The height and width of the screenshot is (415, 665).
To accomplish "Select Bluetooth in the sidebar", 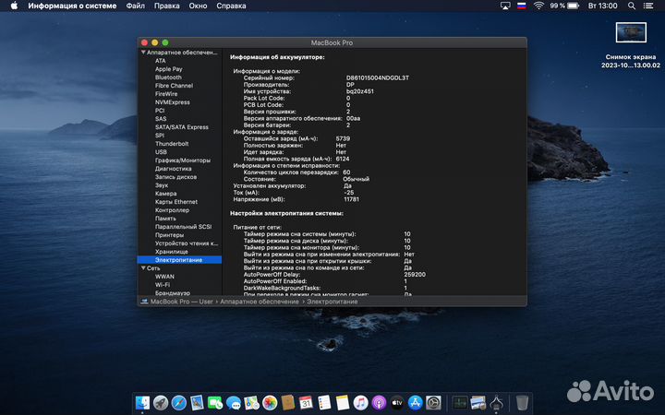I will [x=168, y=77].
